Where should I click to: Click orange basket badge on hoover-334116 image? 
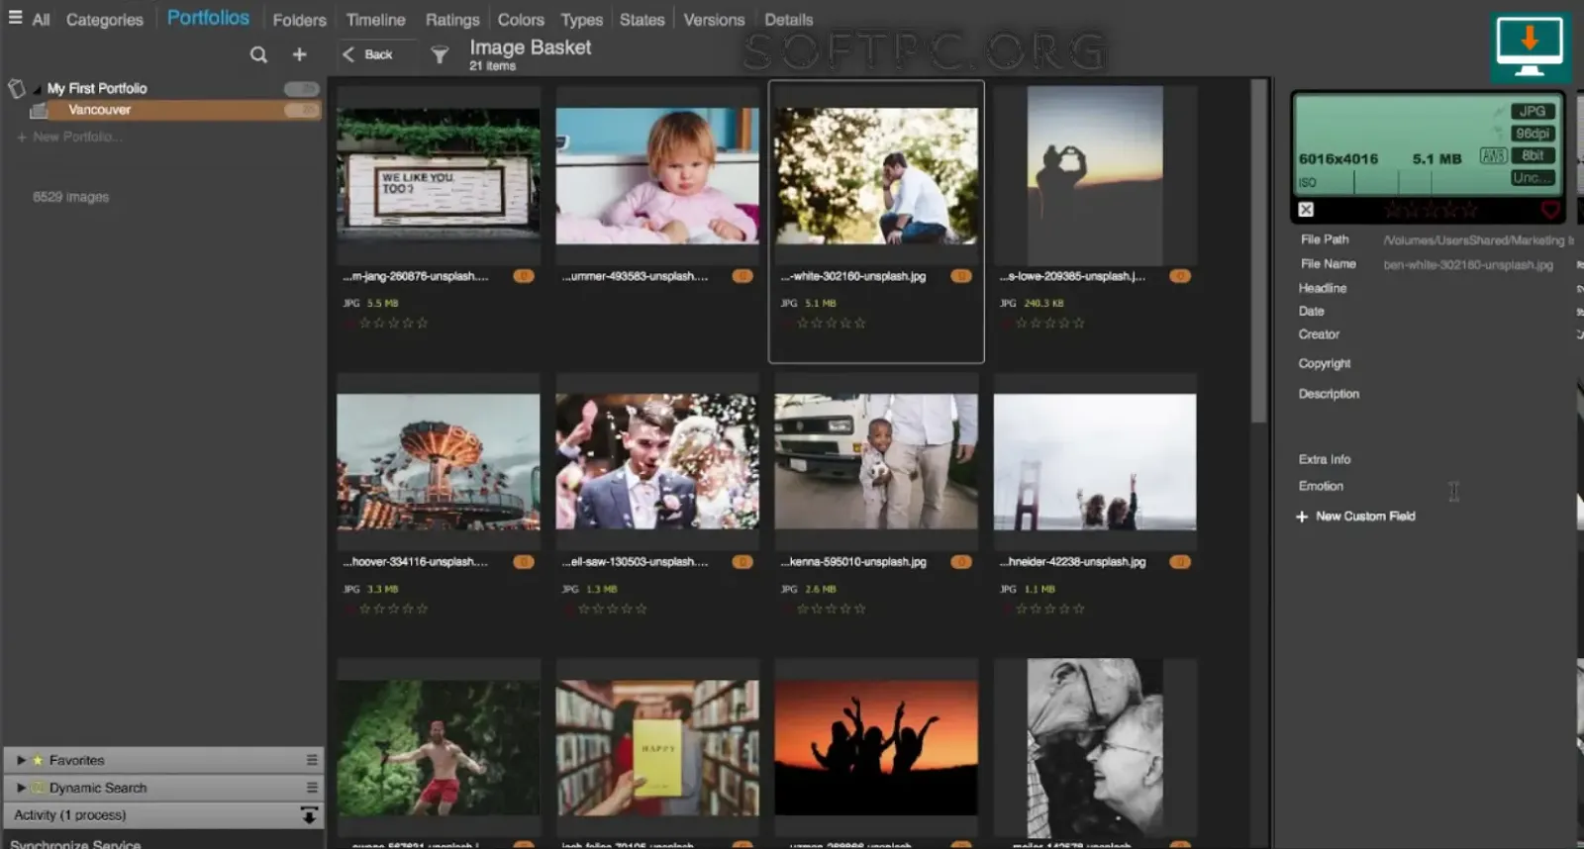524,562
